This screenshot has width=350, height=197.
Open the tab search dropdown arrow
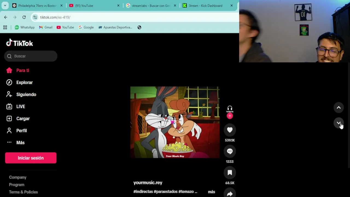coord(5,5)
